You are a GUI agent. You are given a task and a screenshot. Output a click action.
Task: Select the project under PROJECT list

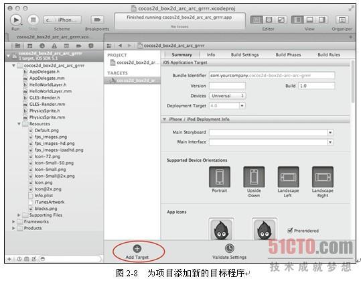134,62
